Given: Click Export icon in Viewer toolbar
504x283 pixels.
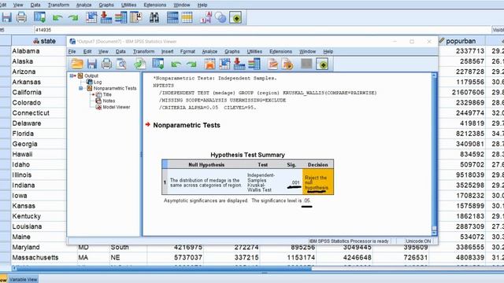Looking at the screenshot, I should (x=140, y=64).
